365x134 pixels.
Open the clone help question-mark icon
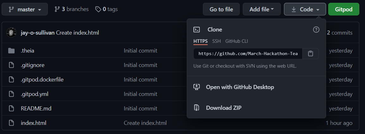[x=316, y=30]
